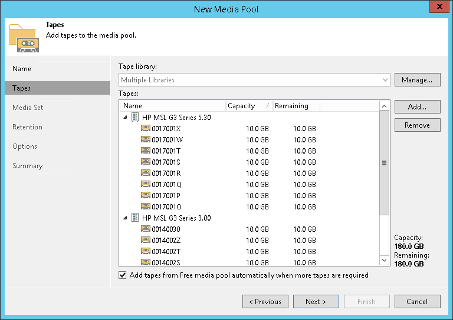Collapse HP MSL G3 Series 3.00 node
The image size is (453, 320).
(125, 218)
